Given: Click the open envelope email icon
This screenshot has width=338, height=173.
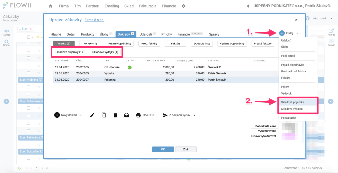Looking at the screenshot, I should 127,115.
